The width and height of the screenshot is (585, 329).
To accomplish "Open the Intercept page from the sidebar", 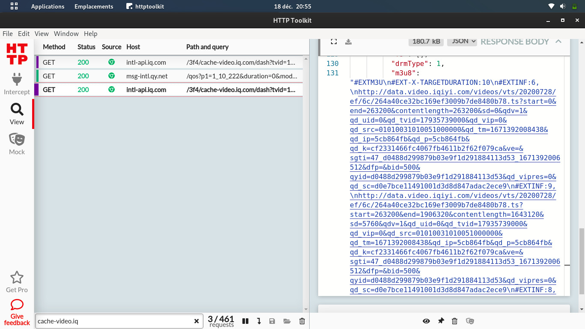I will (x=17, y=84).
